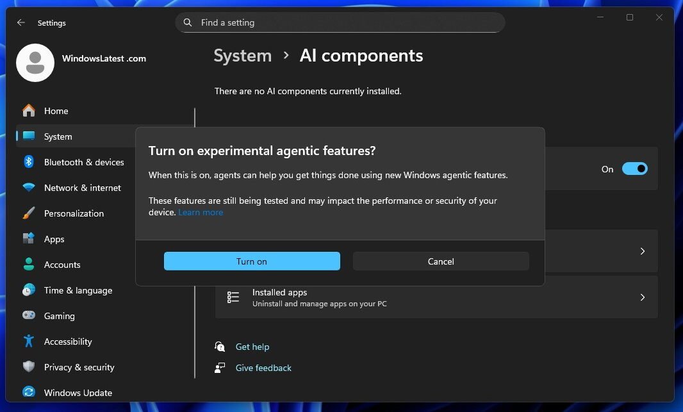Click the Privacy & security shield icon
Screen dimensions: 683x412
29,367
